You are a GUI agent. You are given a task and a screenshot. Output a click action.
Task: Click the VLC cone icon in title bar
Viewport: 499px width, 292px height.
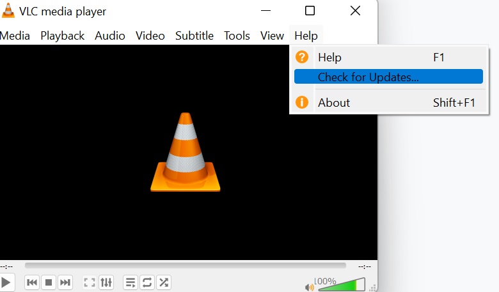[x=8, y=10]
